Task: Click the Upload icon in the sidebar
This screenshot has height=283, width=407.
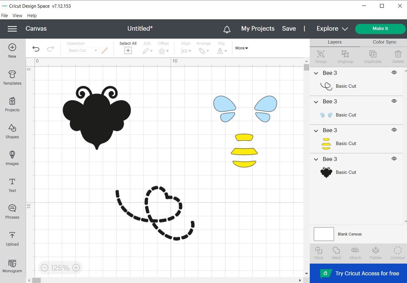Action: click(12, 238)
